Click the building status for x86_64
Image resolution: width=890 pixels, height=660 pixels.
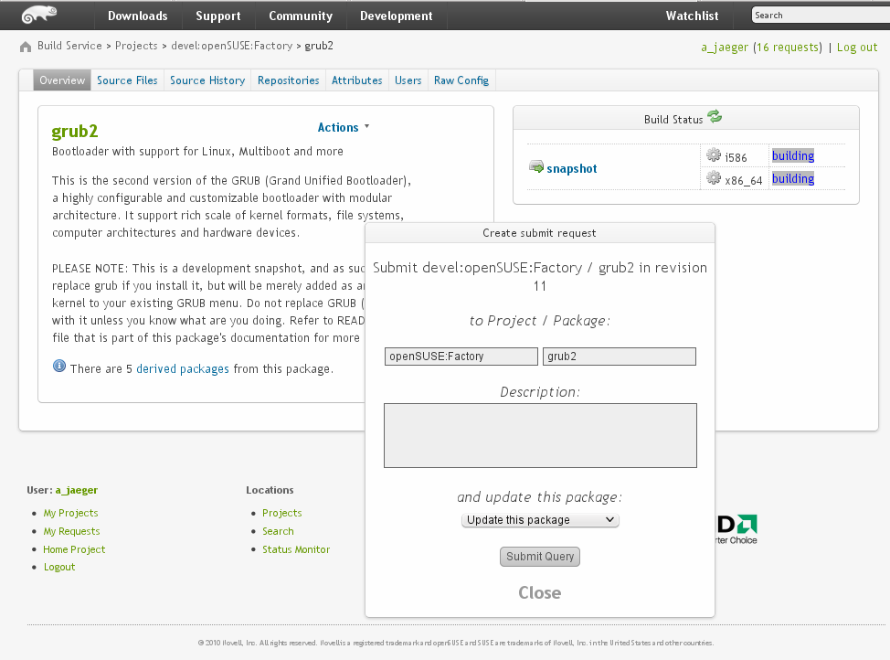point(793,178)
